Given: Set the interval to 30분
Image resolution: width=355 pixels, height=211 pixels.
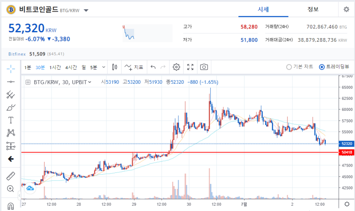Looking at the screenshot, I should point(40,67).
